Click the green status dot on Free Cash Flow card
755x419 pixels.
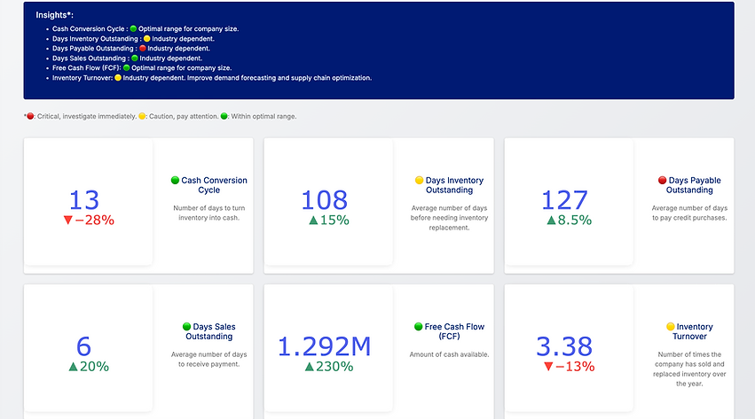[419, 327]
